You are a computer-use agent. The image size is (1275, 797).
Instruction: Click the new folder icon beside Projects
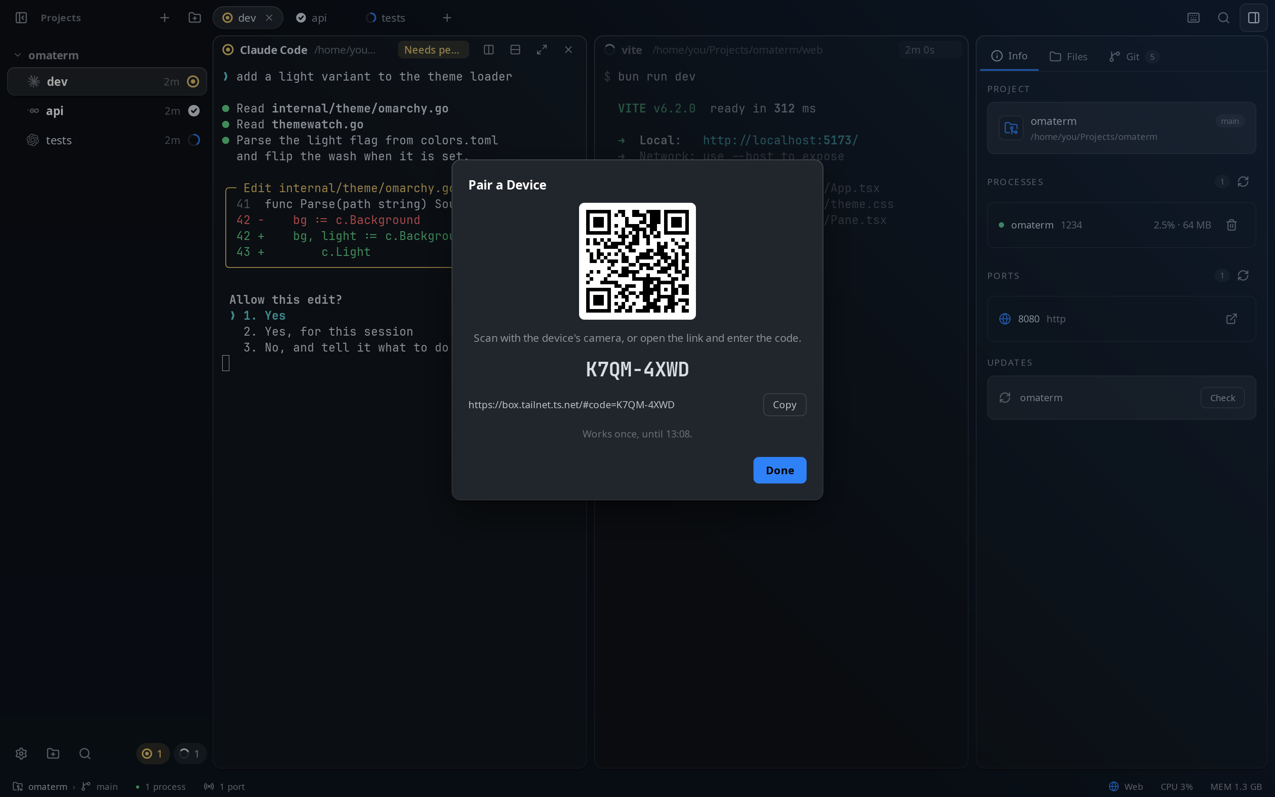click(194, 18)
